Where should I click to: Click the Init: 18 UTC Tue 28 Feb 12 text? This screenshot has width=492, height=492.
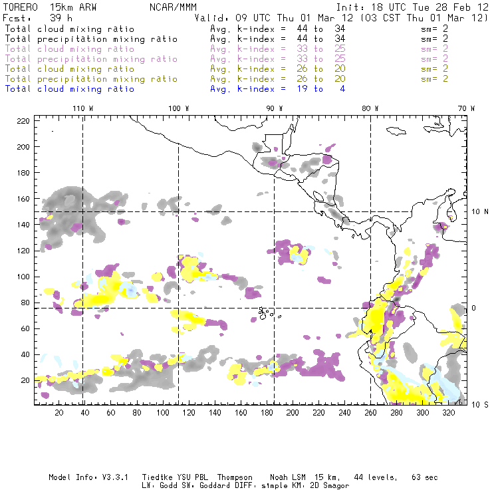tap(412, 7)
